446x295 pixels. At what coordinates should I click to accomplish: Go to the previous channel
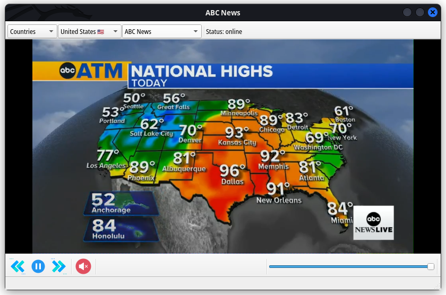click(x=18, y=266)
